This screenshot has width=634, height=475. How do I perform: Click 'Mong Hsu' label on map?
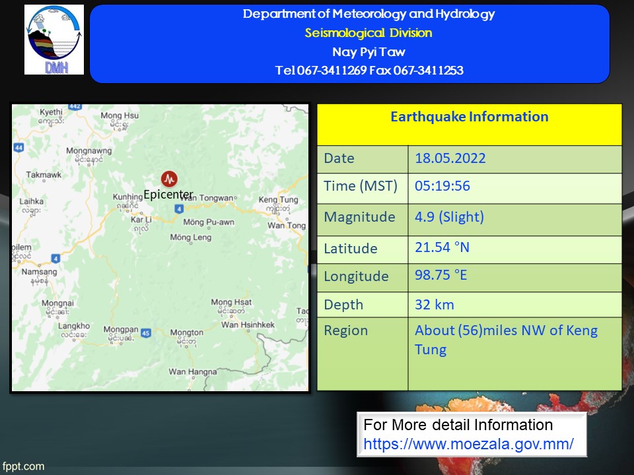[x=120, y=115]
